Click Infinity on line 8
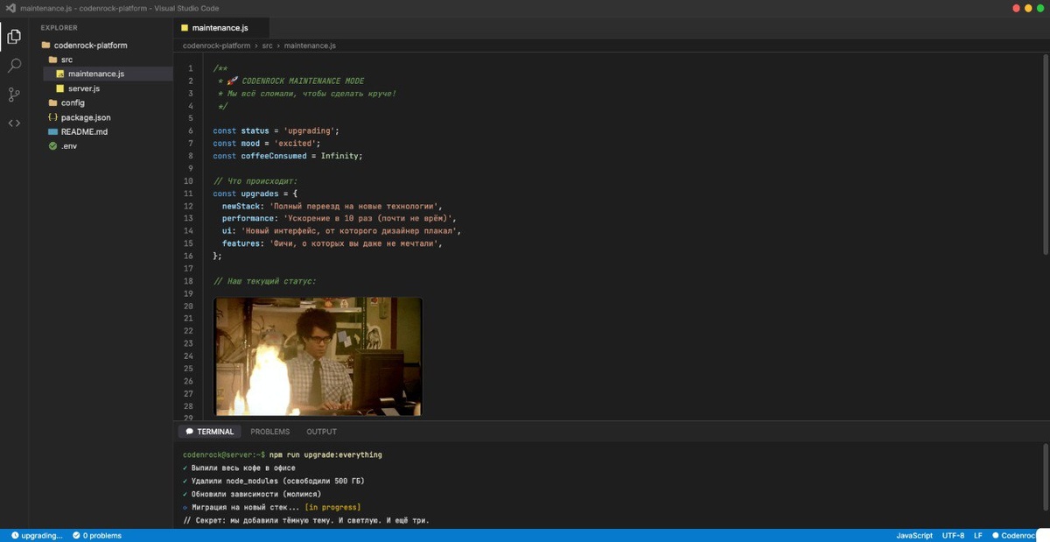 click(x=339, y=156)
